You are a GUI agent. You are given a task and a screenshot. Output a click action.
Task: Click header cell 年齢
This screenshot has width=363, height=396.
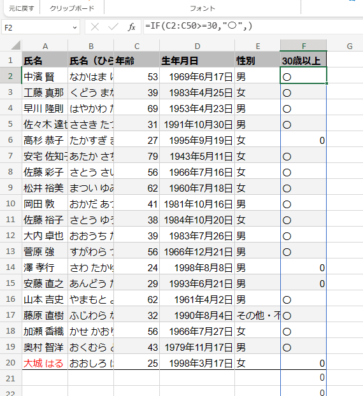(x=137, y=60)
